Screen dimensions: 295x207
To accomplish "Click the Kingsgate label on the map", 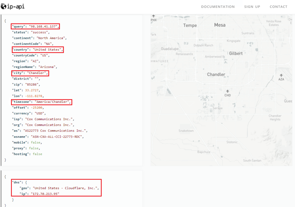I will pyautogui.click(x=233, y=41).
